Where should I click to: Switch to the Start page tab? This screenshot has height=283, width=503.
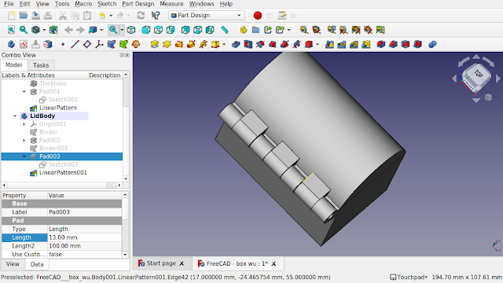161,263
